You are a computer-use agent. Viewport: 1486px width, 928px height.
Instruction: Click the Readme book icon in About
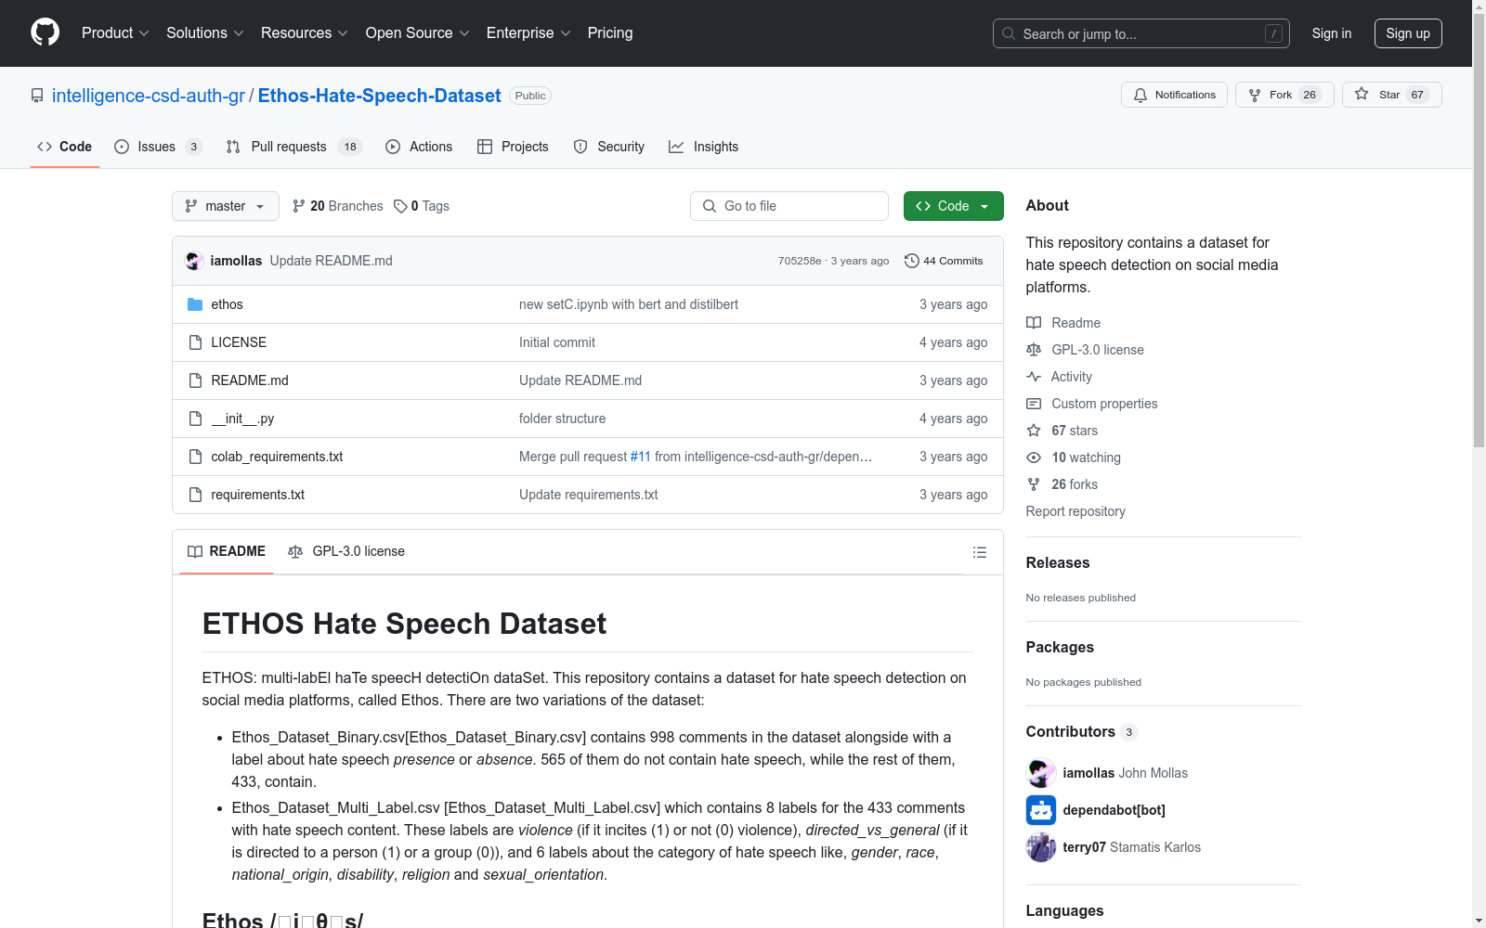pos(1034,323)
